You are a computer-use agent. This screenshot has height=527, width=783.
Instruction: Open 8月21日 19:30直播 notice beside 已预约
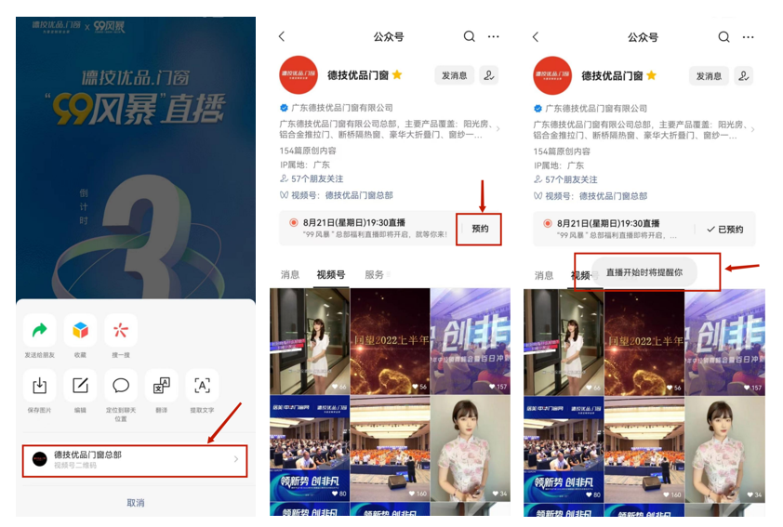pos(614,229)
